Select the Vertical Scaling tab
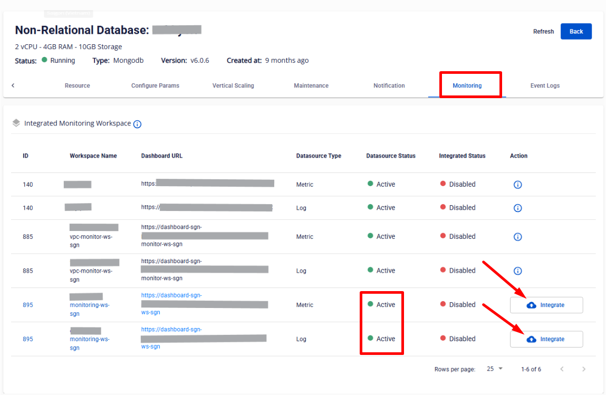 point(233,85)
